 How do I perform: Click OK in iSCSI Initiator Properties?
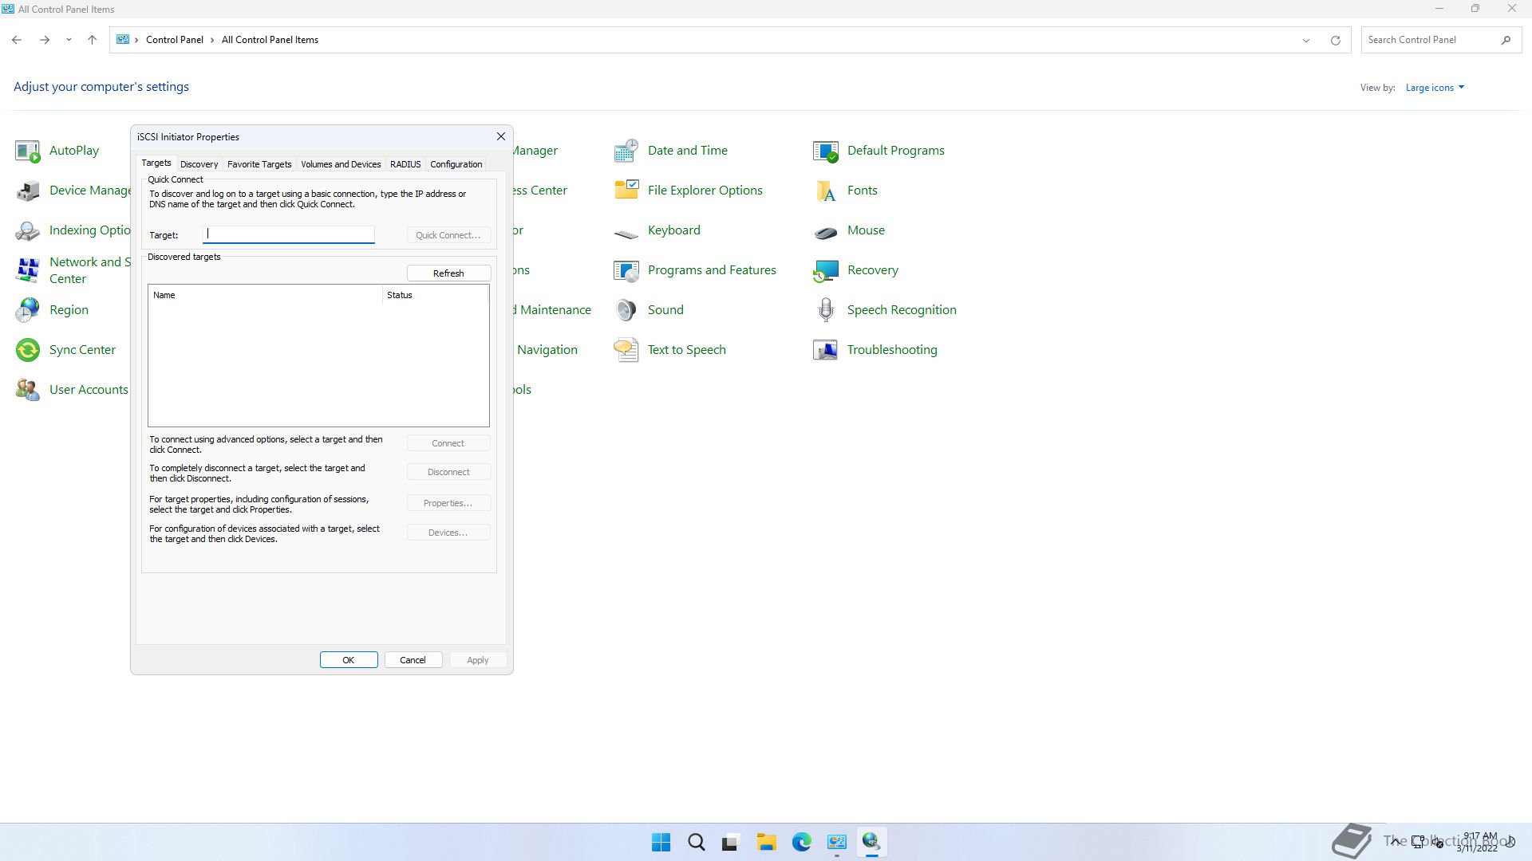pos(349,660)
